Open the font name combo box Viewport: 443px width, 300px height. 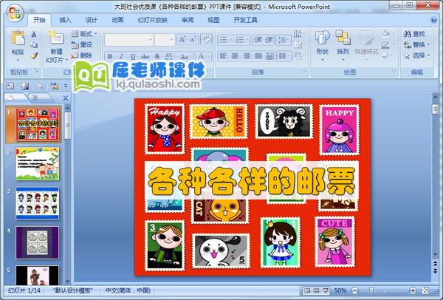click(x=128, y=40)
